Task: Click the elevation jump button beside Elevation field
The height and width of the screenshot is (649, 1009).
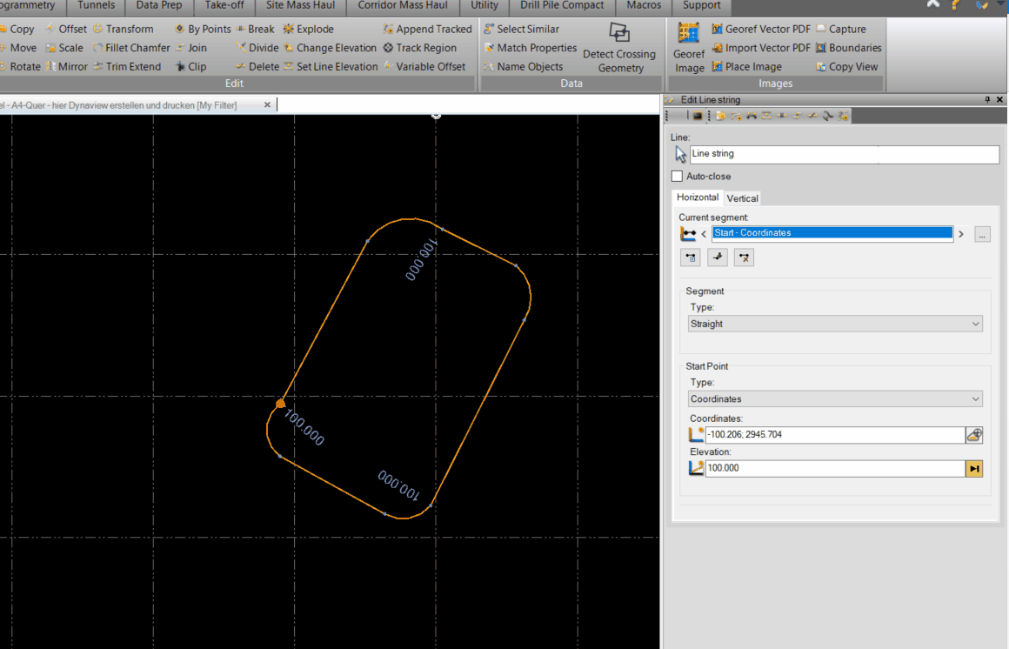Action: pyautogui.click(x=974, y=468)
